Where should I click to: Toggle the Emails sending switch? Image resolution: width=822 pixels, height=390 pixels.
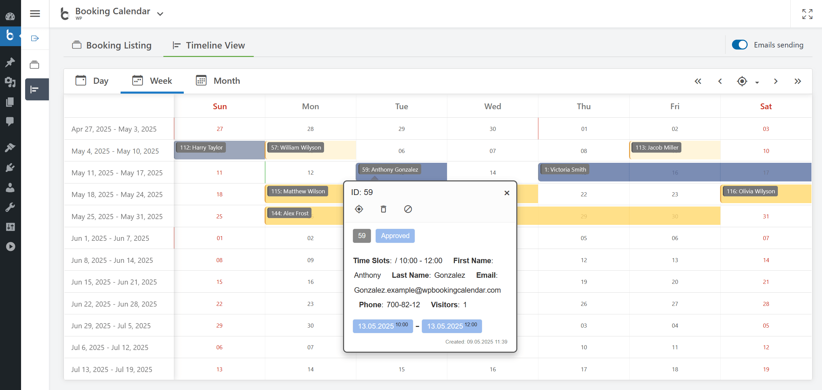click(x=739, y=45)
